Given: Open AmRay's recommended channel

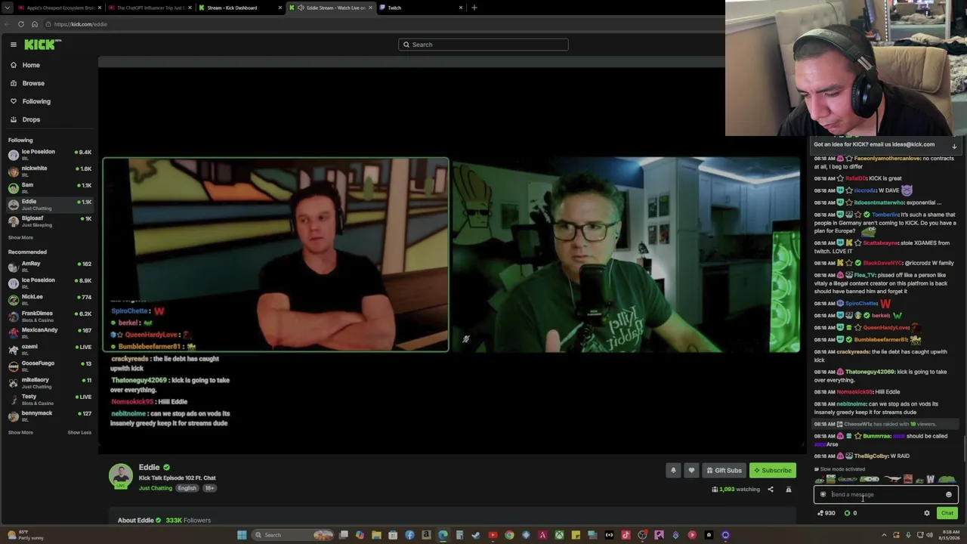Looking at the screenshot, I should 49,266.
